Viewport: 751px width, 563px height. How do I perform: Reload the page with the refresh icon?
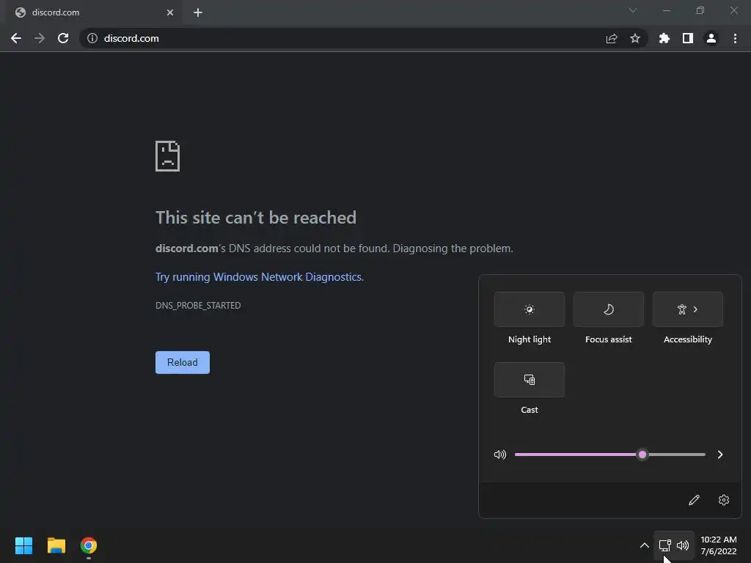(x=63, y=38)
